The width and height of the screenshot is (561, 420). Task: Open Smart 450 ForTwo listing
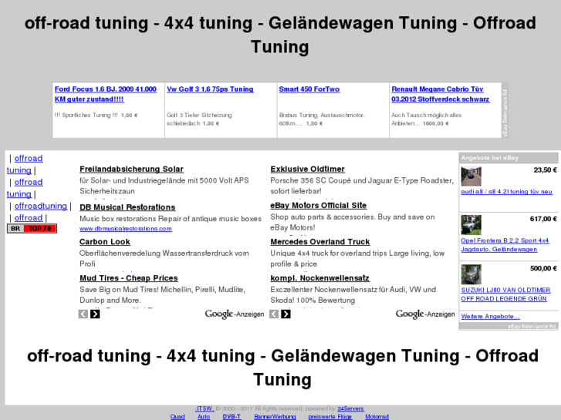pos(309,89)
